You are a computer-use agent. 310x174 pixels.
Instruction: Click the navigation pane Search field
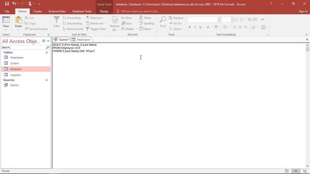point(23,47)
